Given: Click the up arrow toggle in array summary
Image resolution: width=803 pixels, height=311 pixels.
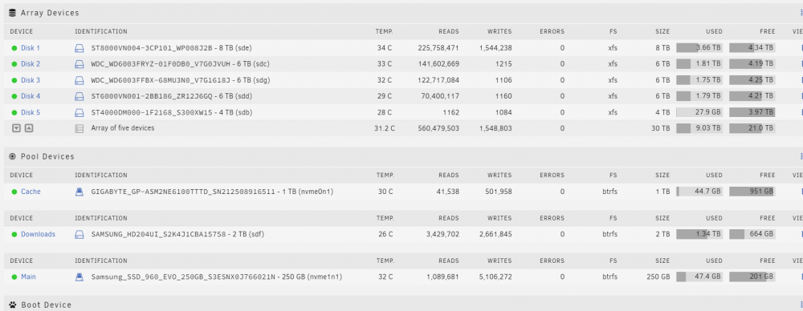Looking at the screenshot, I should pyautogui.click(x=29, y=128).
